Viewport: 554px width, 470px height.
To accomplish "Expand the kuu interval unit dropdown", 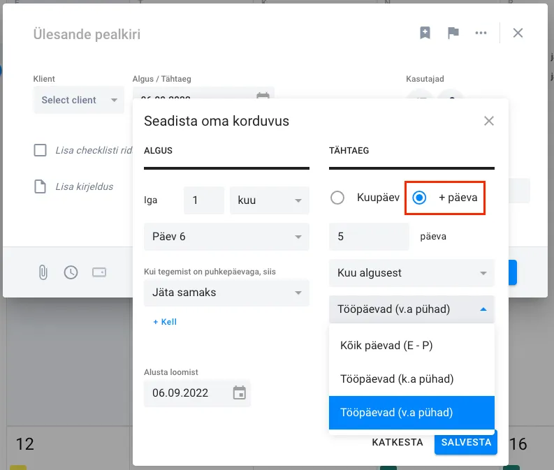I will pyautogui.click(x=269, y=200).
